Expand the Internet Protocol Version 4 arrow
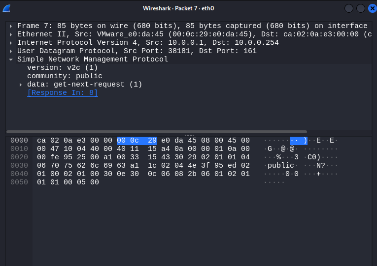Viewport: 377px width, 266px height. click(11, 43)
